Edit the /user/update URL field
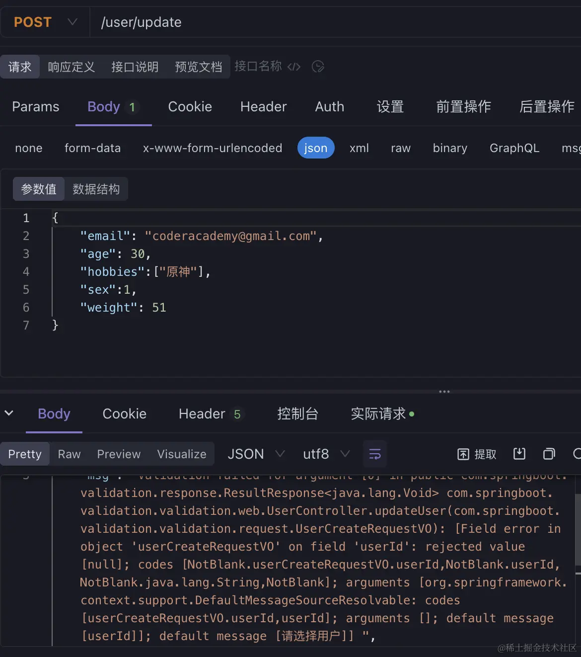581x657 pixels. 335,22
